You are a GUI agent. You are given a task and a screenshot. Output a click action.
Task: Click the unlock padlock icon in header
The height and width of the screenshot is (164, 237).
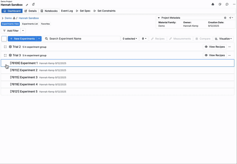pos(33,4)
